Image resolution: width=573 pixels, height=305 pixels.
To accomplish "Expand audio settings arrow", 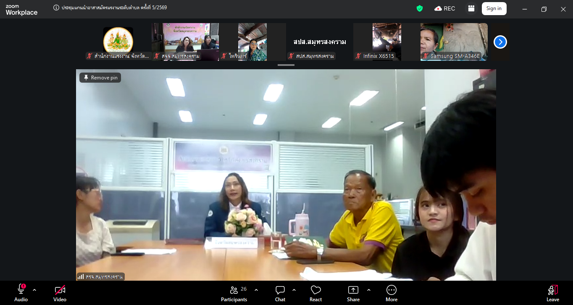I will point(34,290).
